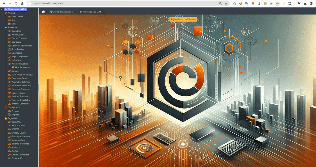316x167 pixels.
Task: Open the Usuarios logueados link
Action: (x=20, y=144)
